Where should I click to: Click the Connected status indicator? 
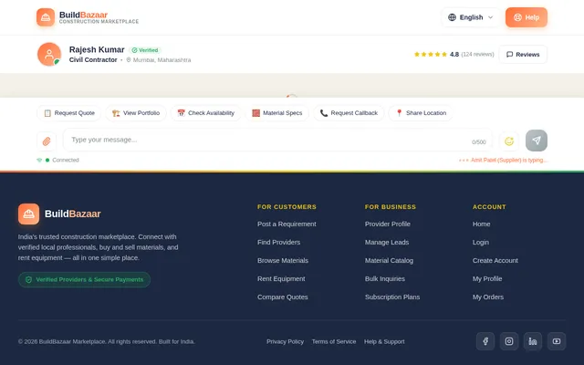tap(58, 161)
